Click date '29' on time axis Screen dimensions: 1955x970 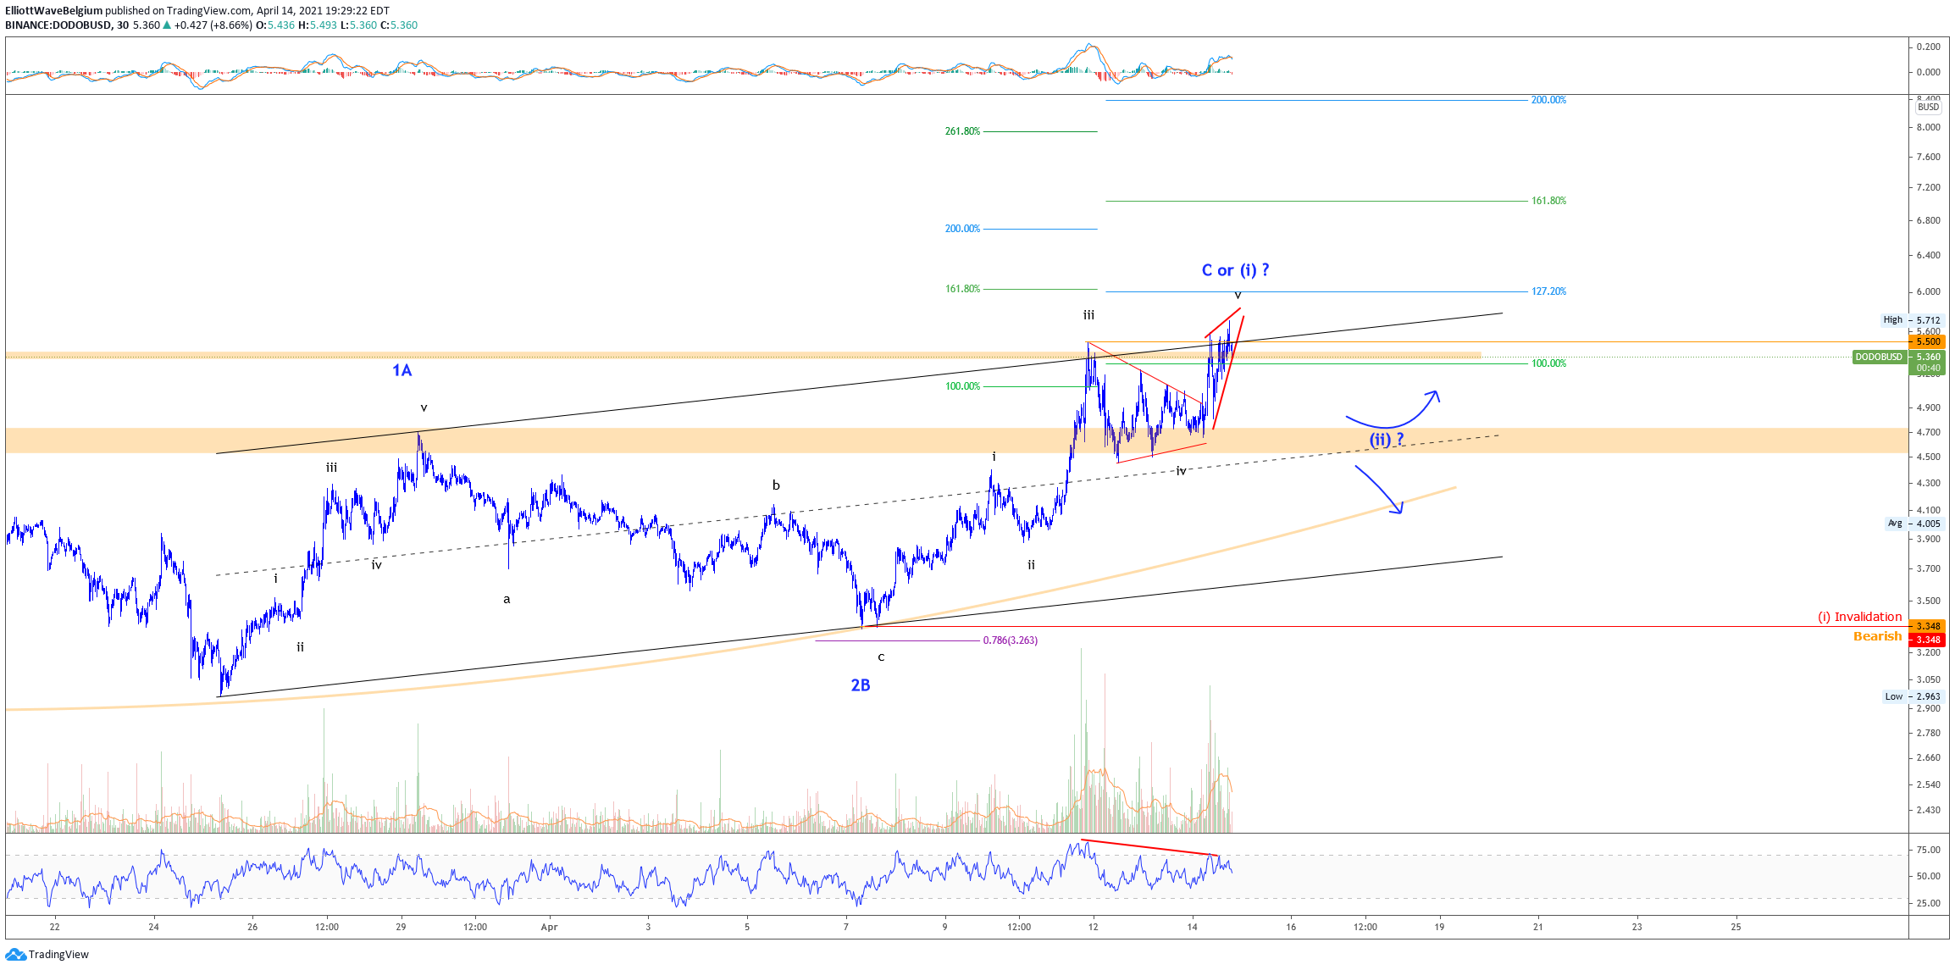401,927
